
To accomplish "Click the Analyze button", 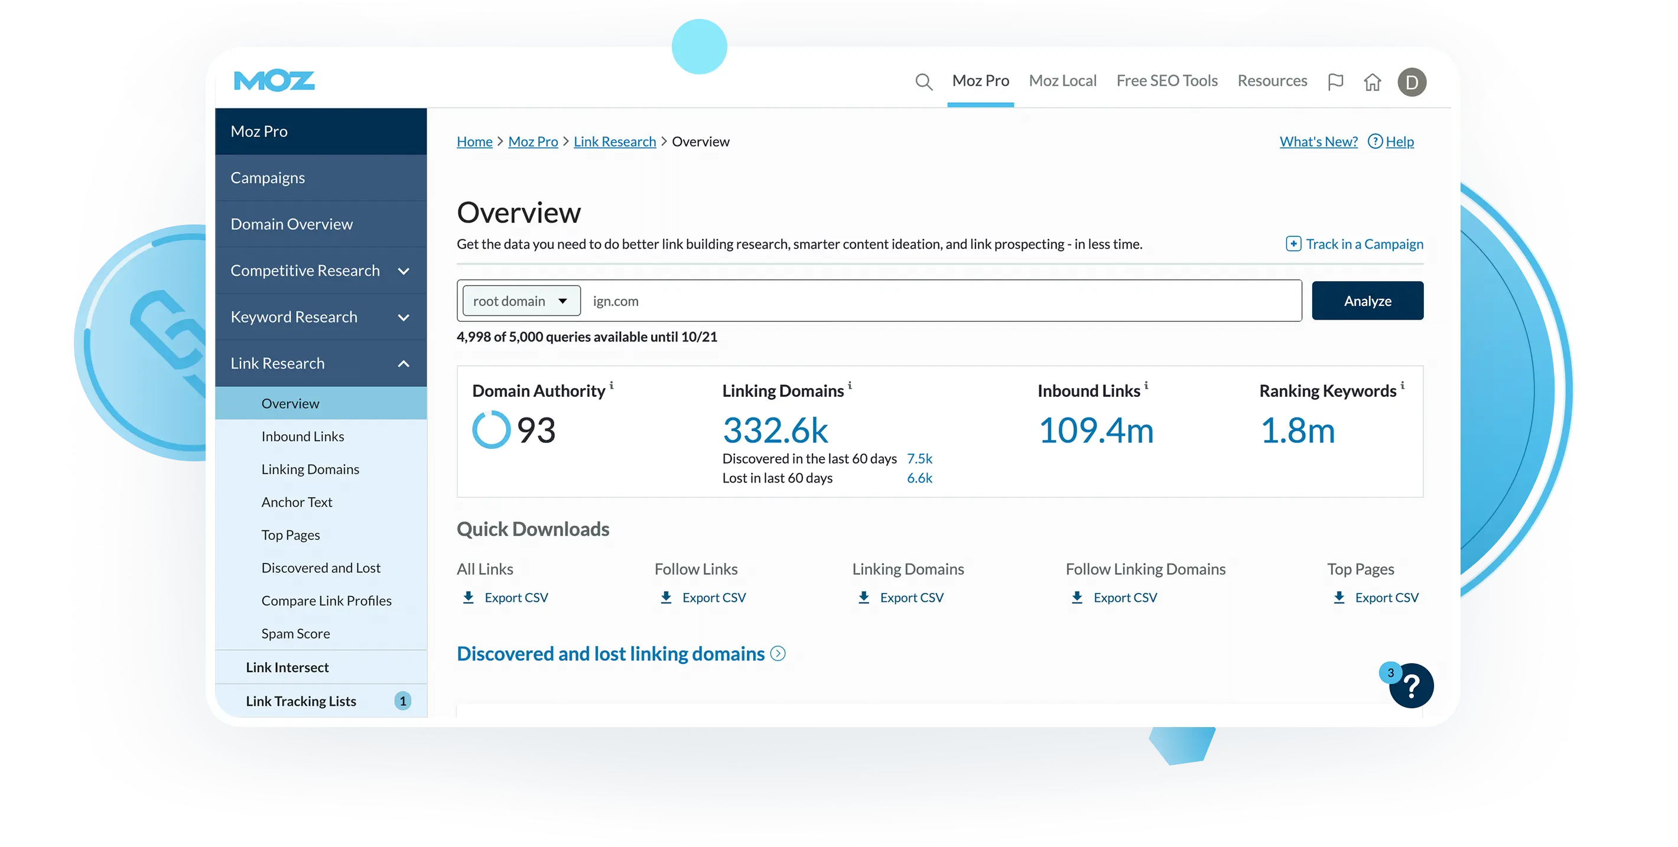I will pos(1367,300).
